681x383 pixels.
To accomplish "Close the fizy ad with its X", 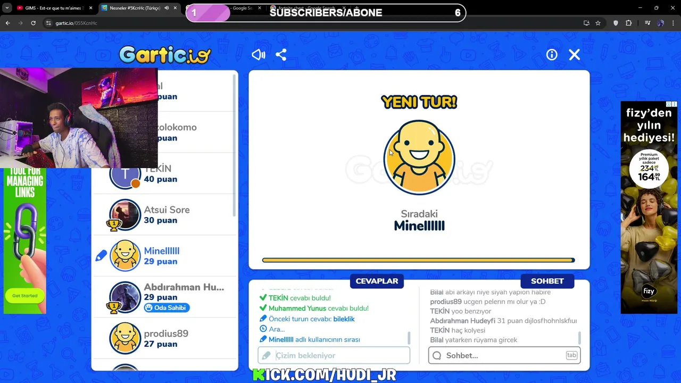I will (x=674, y=104).
